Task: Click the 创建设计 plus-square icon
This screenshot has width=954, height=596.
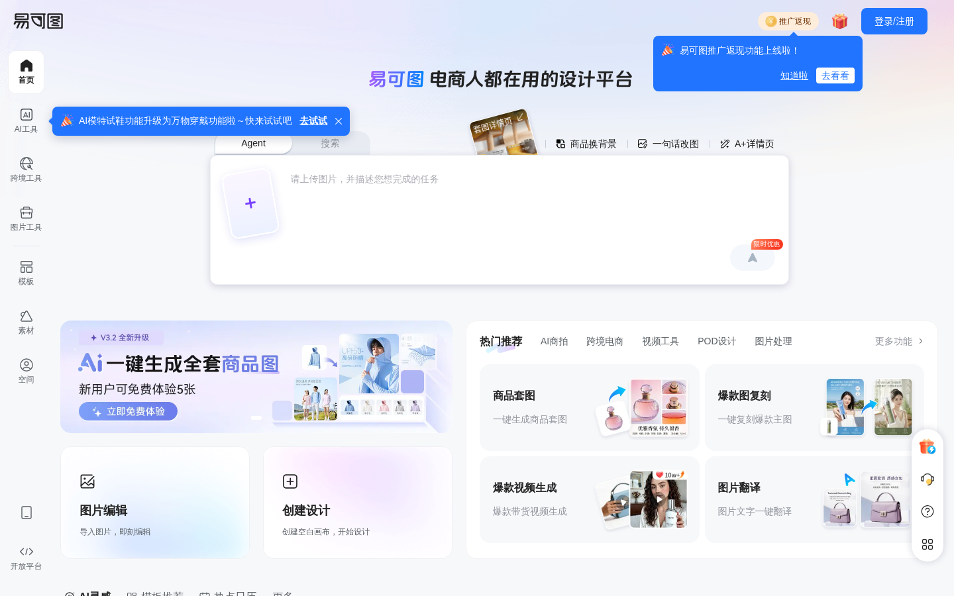Action: click(x=290, y=481)
